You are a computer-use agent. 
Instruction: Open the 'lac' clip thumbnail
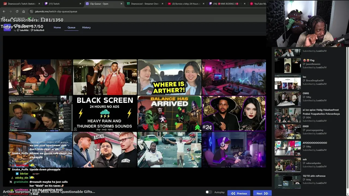288,82
